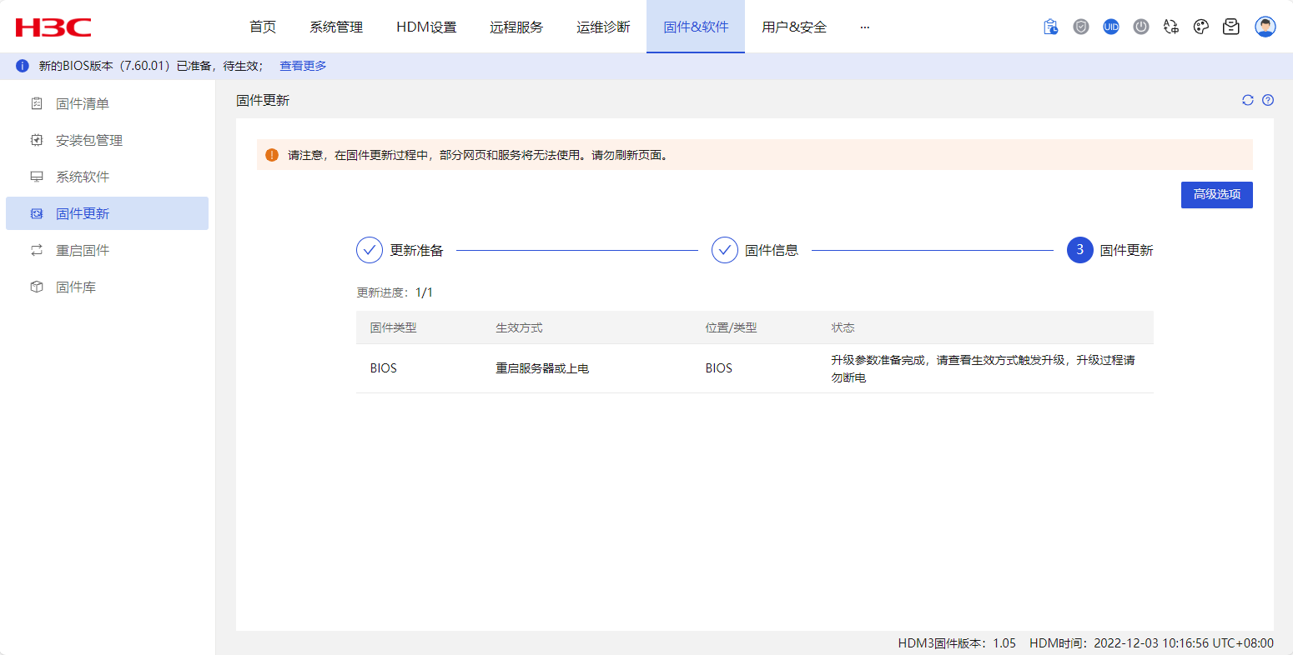Click the 固件信息 step label

pos(772,250)
